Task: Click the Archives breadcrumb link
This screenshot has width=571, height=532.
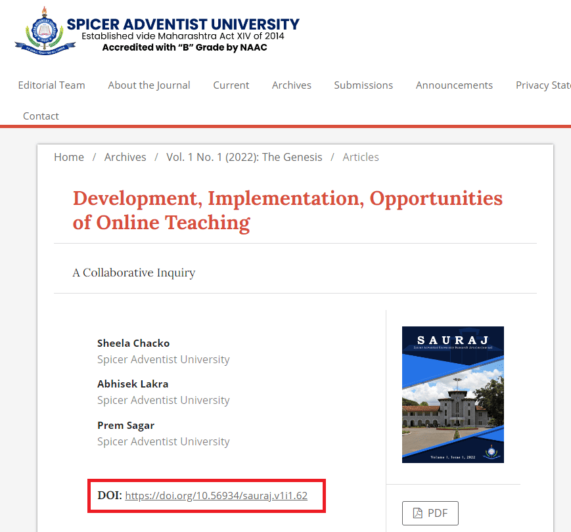Action: [125, 157]
